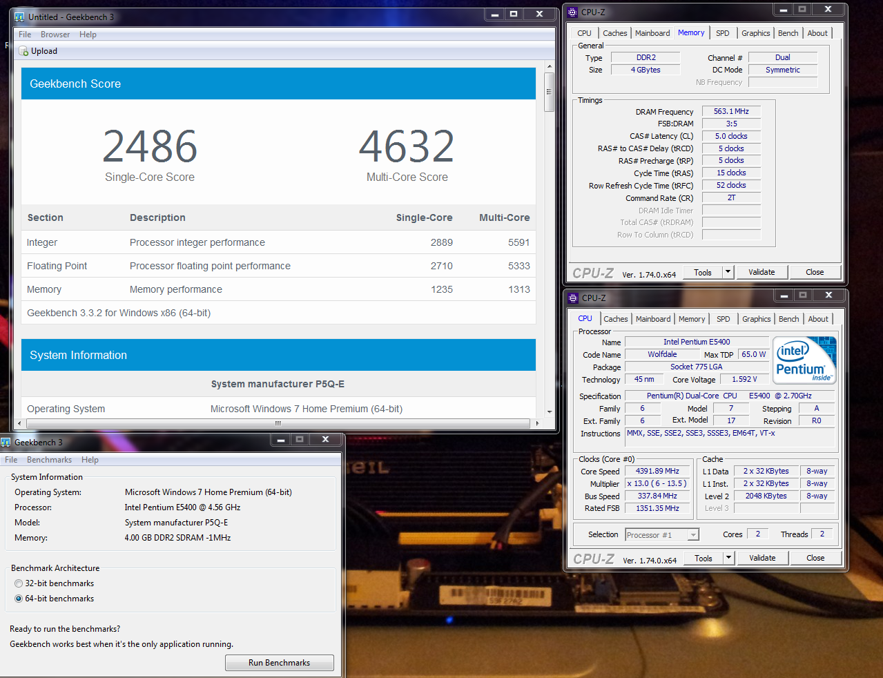
Task: Click the Single-Core Score value 2486
Action: click(x=150, y=146)
